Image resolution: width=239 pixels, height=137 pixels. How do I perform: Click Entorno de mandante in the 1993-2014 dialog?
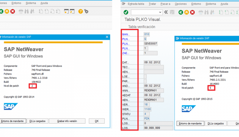coord(12,121)
